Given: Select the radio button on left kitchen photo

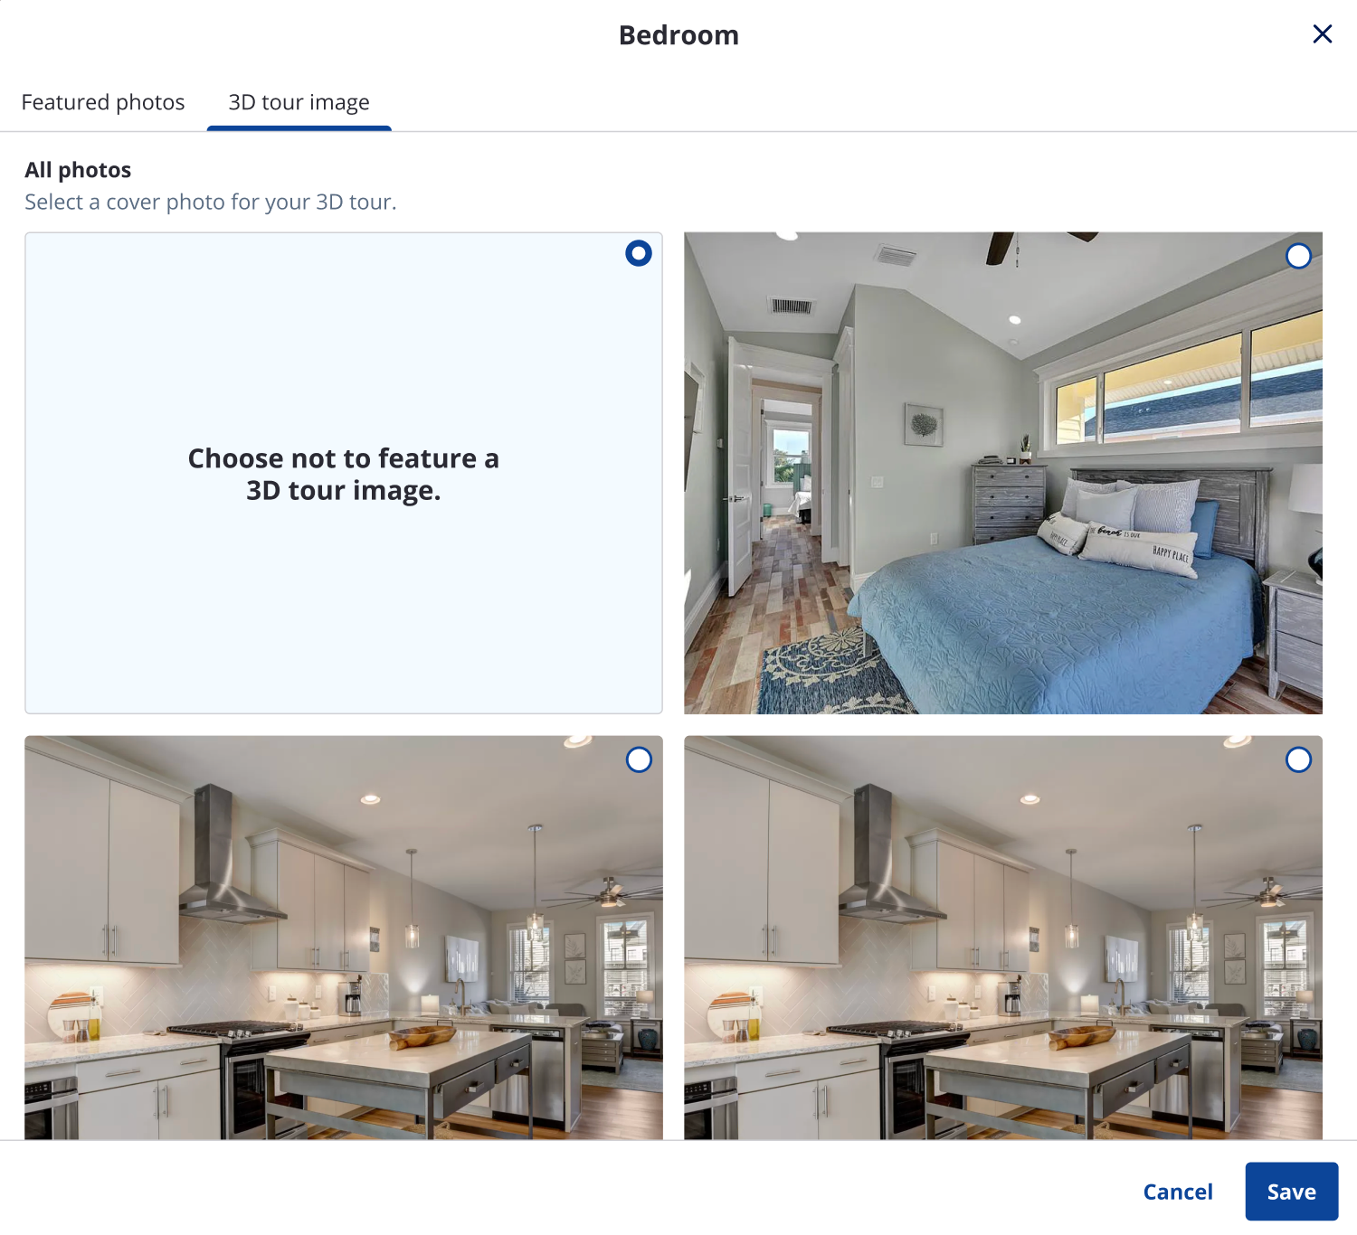Looking at the screenshot, I should (x=639, y=760).
